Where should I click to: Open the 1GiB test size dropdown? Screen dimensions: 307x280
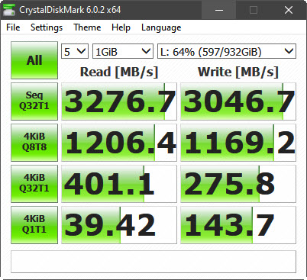pos(123,51)
